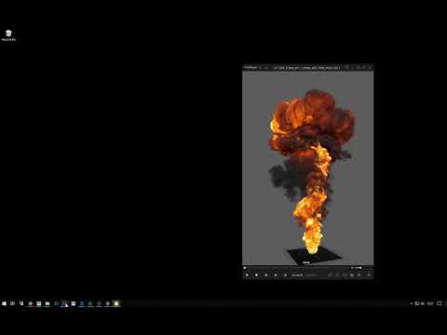447x335 pixels.
Task: Show hidden system tray icons
Action: click(412, 303)
